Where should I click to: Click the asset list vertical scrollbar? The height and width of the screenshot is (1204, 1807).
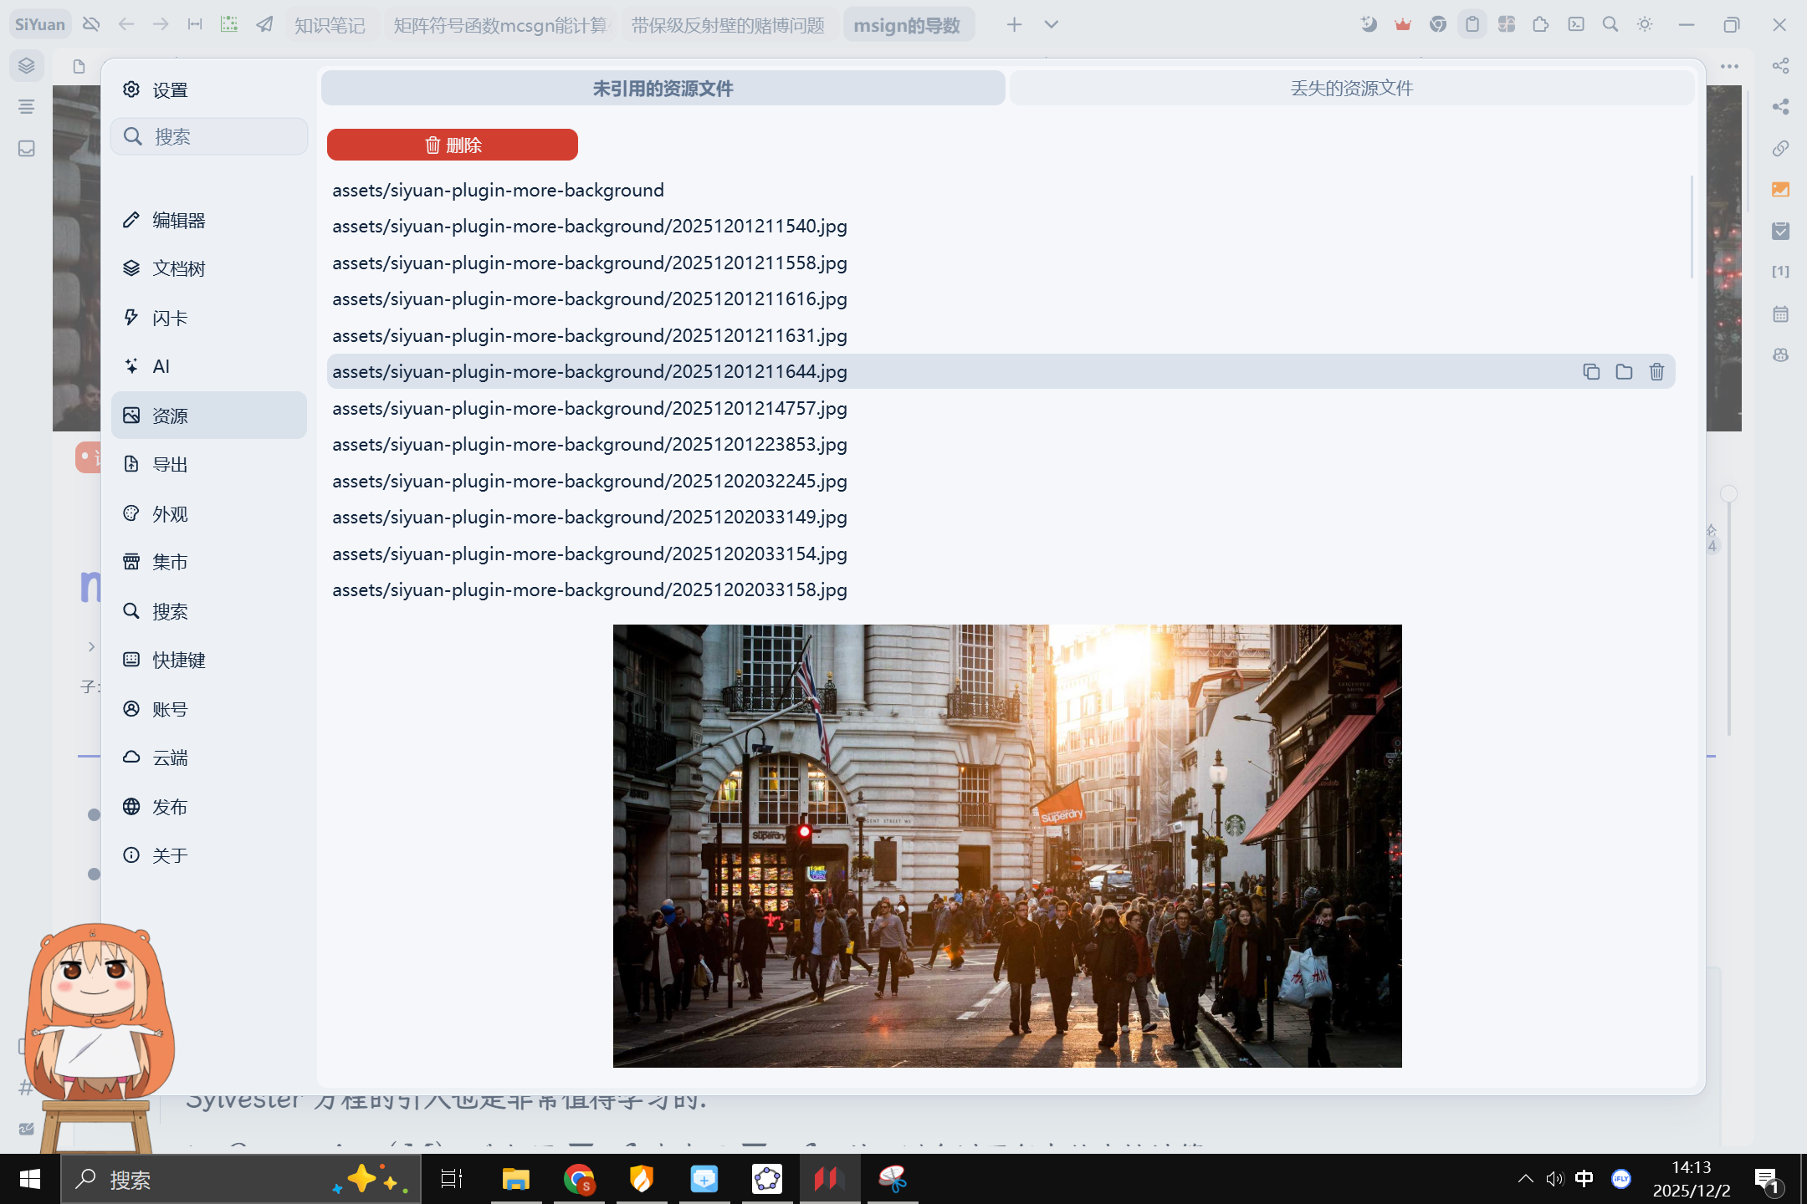point(1692,227)
